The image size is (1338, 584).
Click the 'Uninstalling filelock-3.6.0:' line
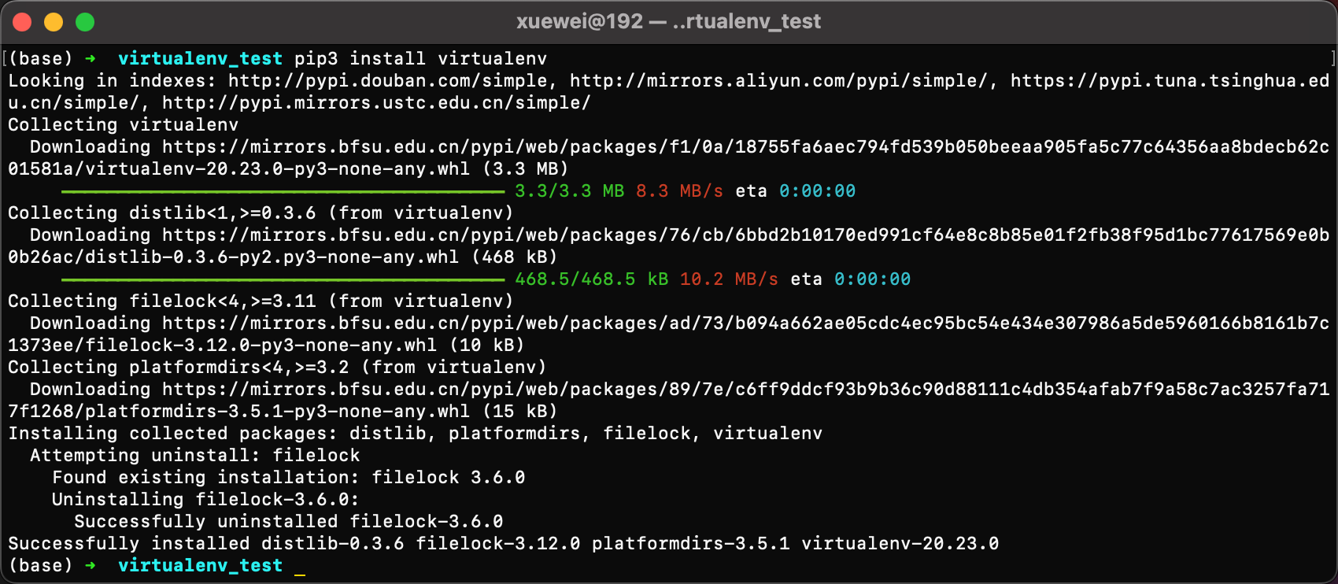coord(205,500)
